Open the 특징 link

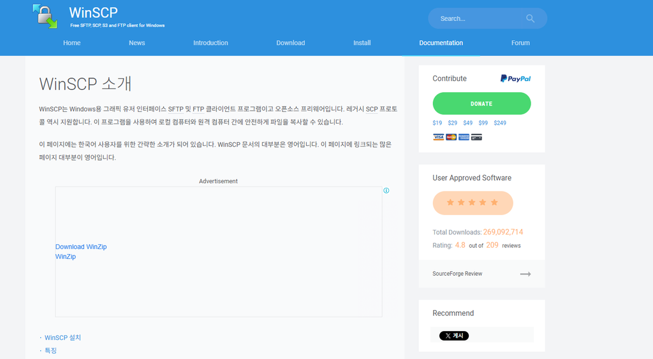click(x=50, y=351)
